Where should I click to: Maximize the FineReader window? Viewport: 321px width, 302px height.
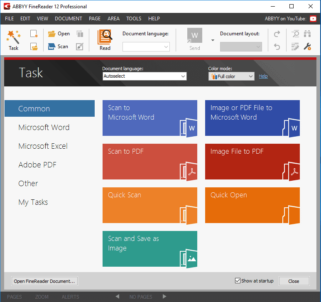click(292, 6)
